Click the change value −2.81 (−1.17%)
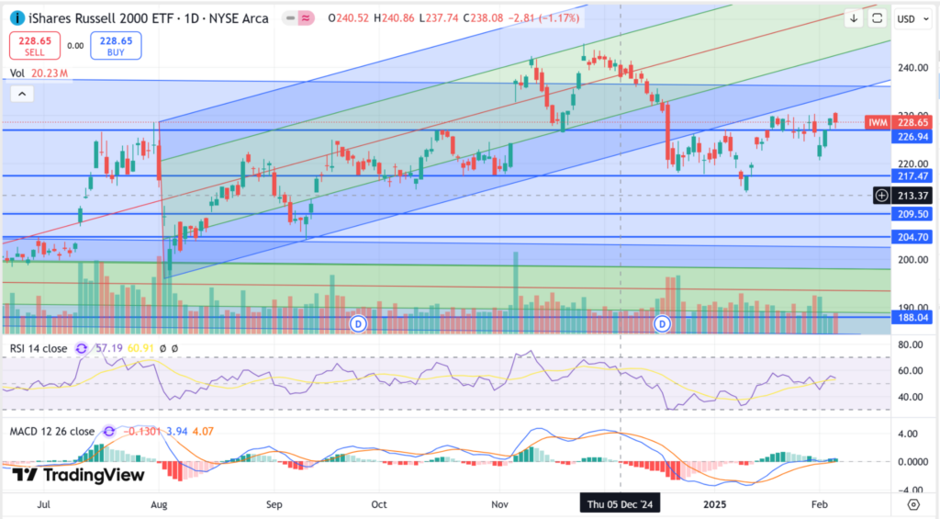This screenshot has height=519, width=940. click(x=543, y=18)
